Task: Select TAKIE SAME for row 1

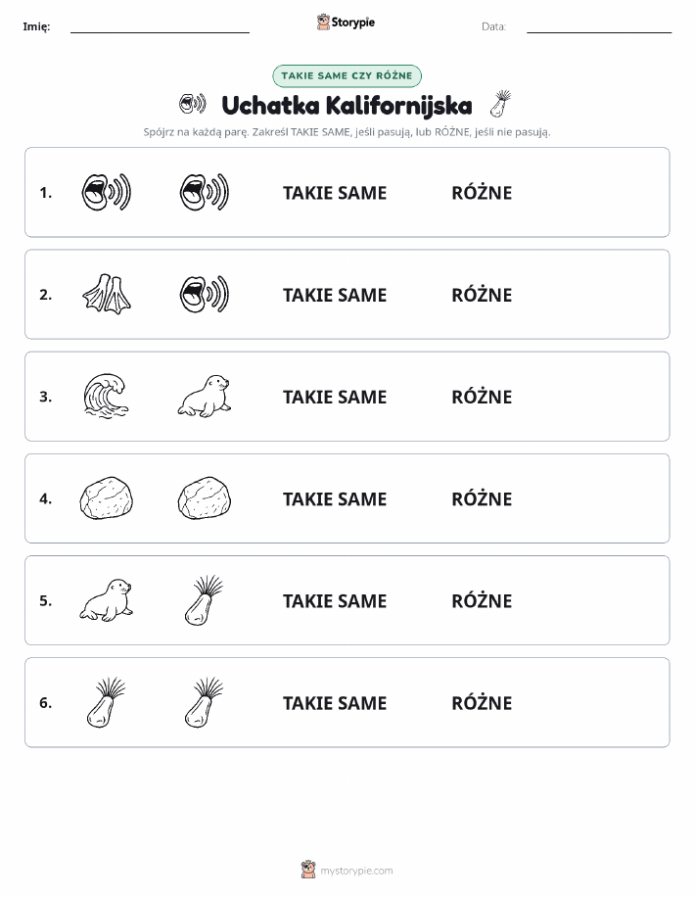Action: click(335, 193)
